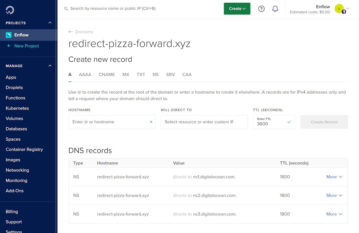The width and height of the screenshot is (359, 233).
Task: Click the back arrow beside Domains
Action: (71, 31)
